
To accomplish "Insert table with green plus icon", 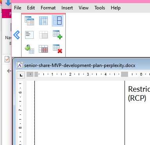I will coord(58,35).
